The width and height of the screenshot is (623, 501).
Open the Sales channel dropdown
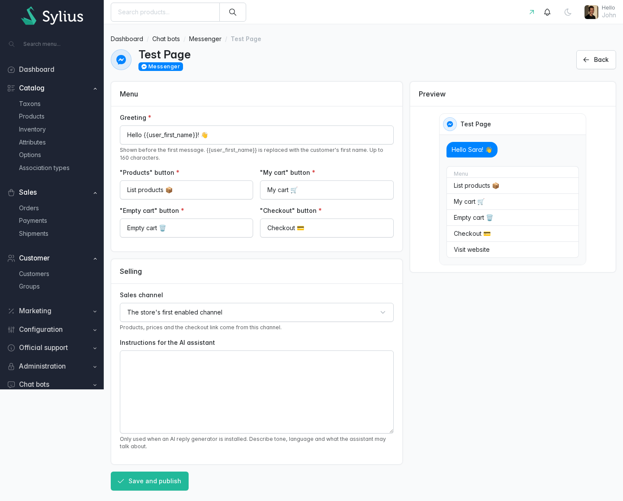(x=257, y=312)
